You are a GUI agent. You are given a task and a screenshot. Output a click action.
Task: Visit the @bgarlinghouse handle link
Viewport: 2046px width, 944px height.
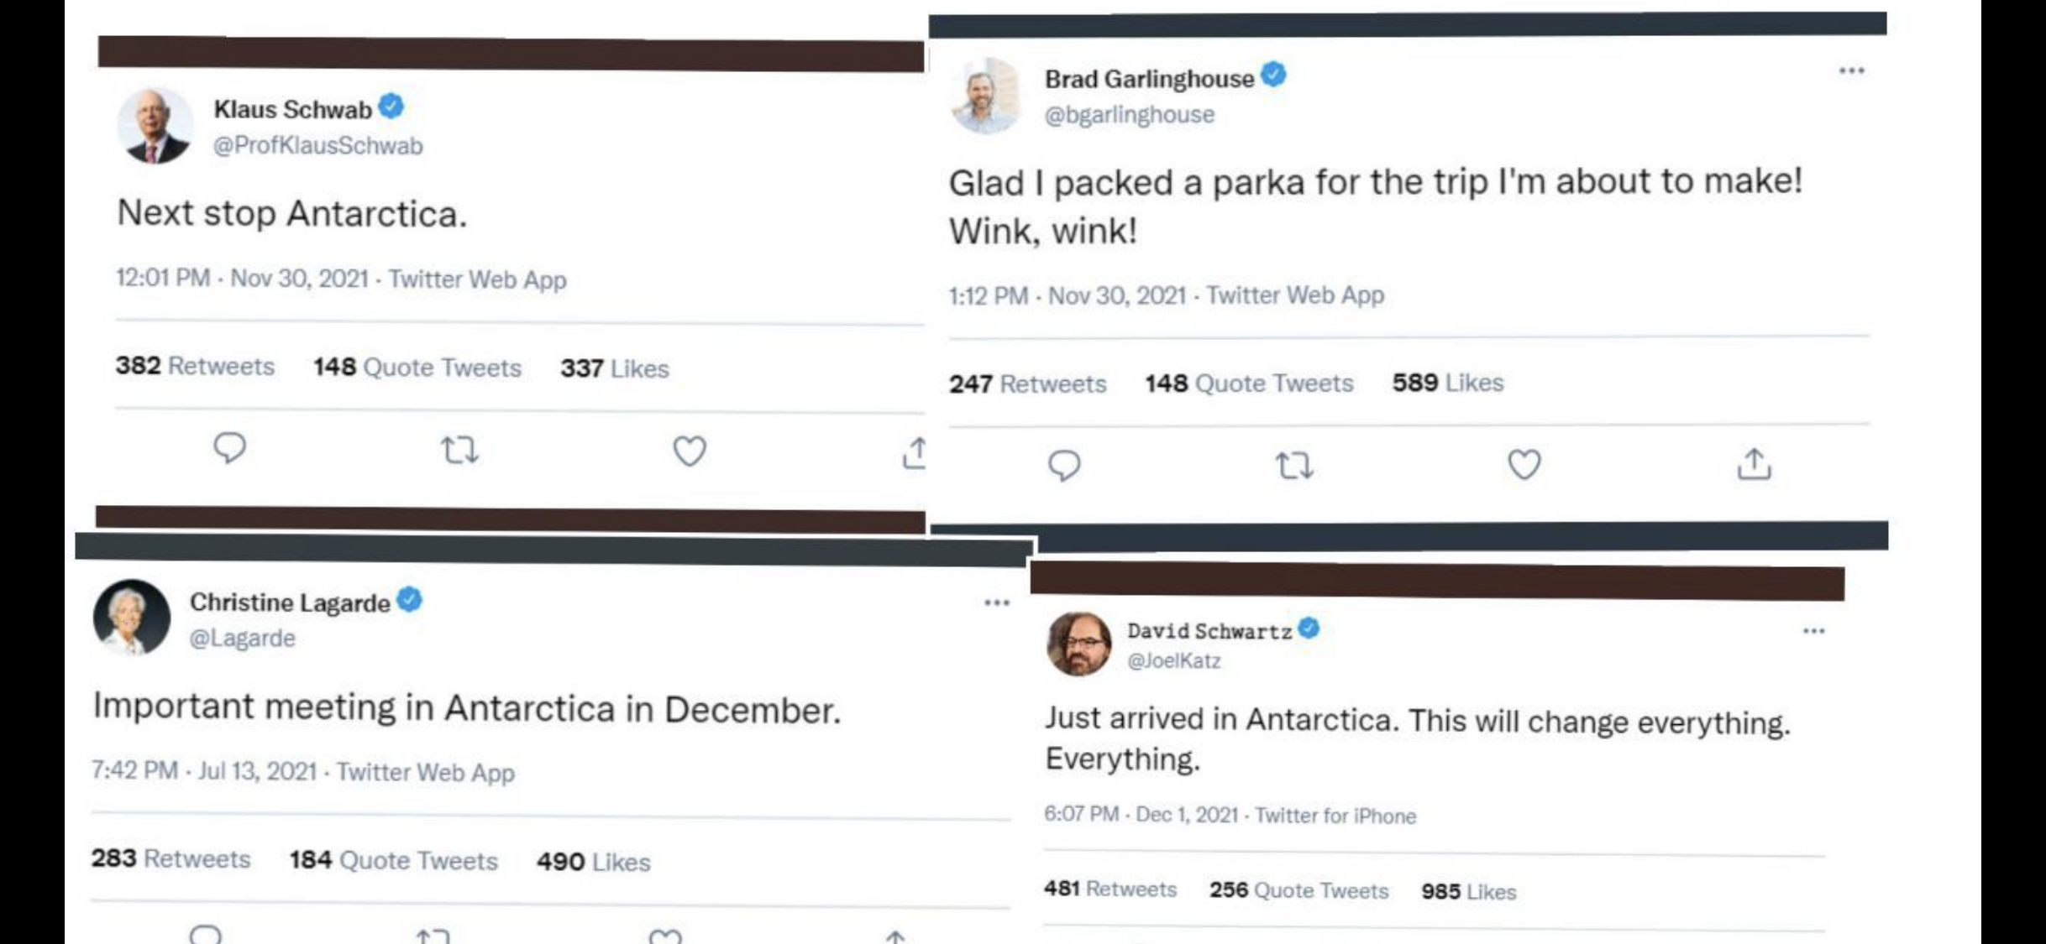1129,115
